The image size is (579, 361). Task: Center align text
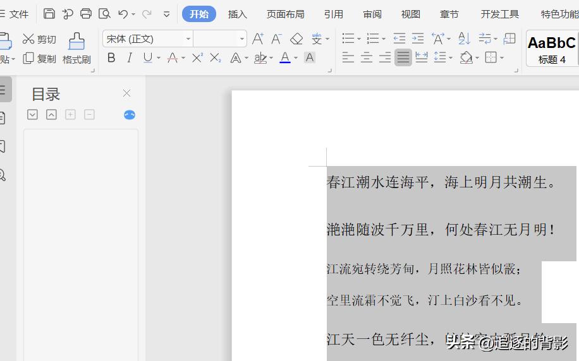(x=367, y=57)
